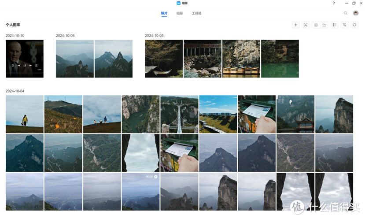Click the refresh icon in toolbar
The image size is (365, 219).
[354, 25]
